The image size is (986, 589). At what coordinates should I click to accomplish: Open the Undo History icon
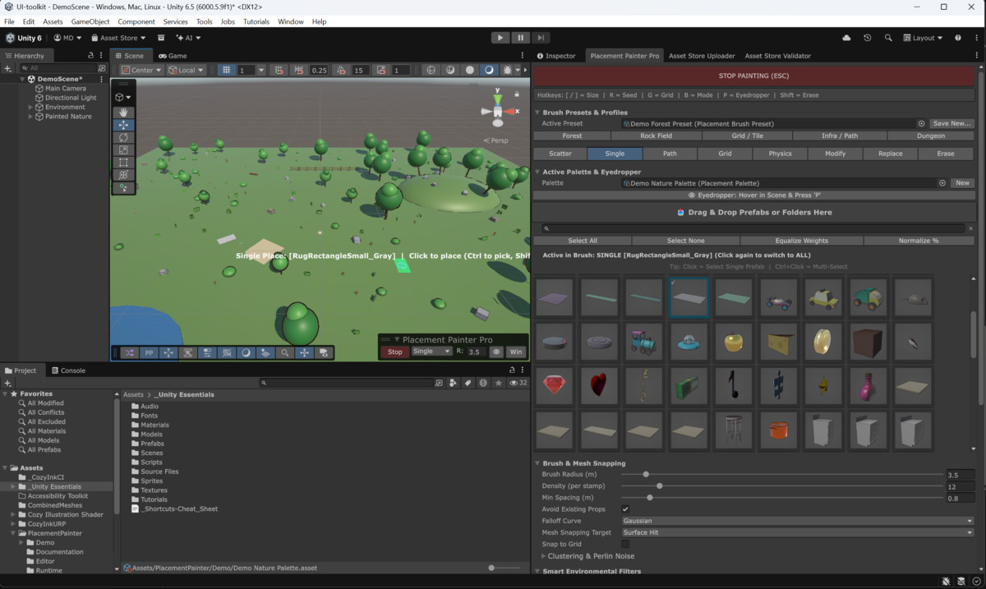(868, 38)
